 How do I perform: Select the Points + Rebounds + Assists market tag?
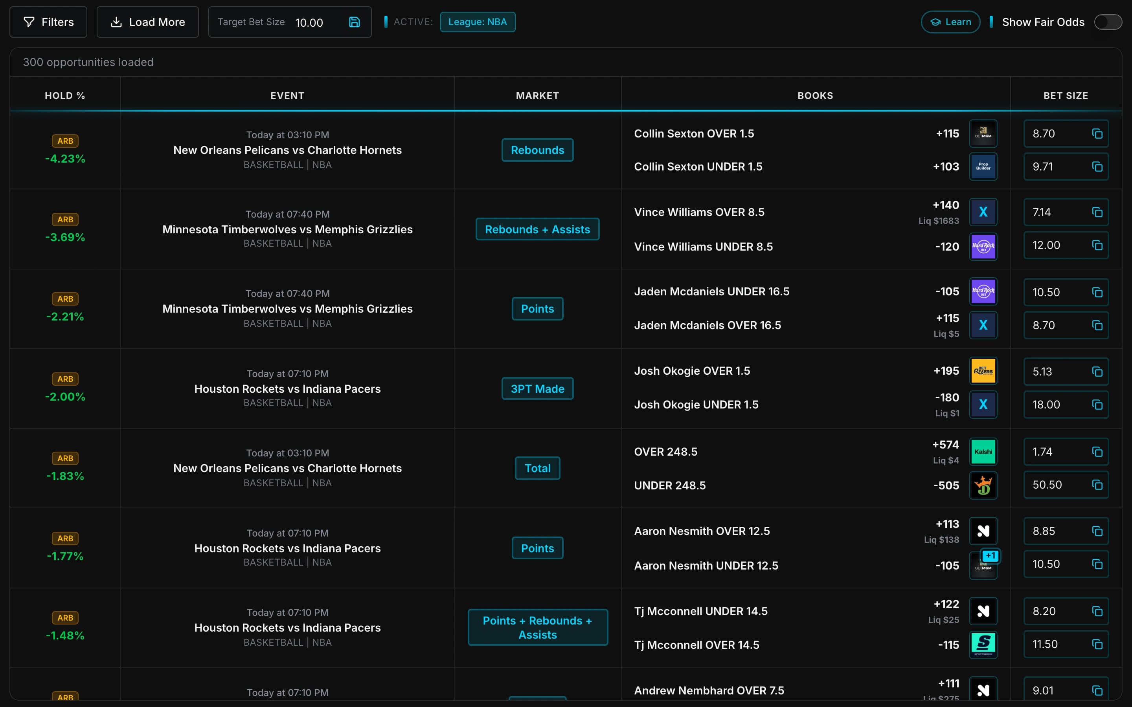pyautogui.click(x=537, y=628)
